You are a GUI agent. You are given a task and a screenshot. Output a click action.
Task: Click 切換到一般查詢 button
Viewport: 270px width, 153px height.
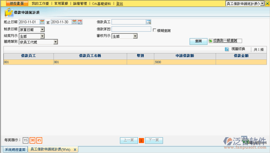225,41
